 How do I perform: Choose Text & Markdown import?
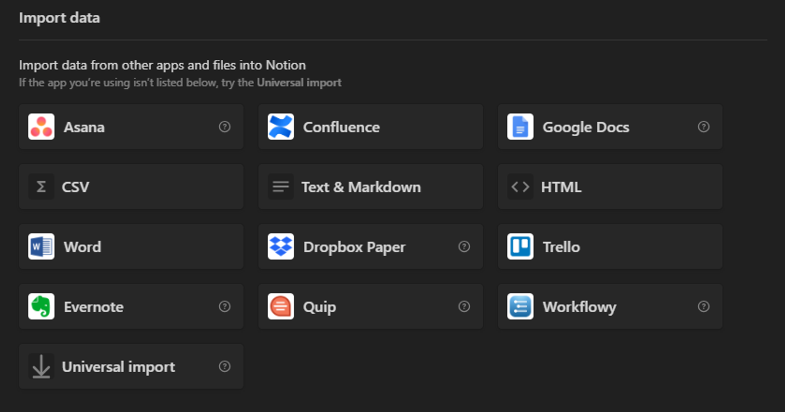tap(371, 187)
